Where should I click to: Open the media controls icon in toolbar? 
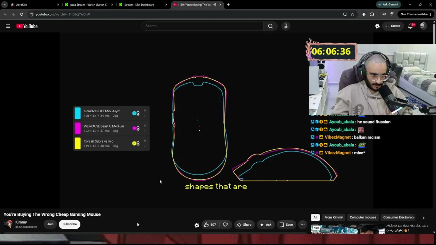[384, 14]
